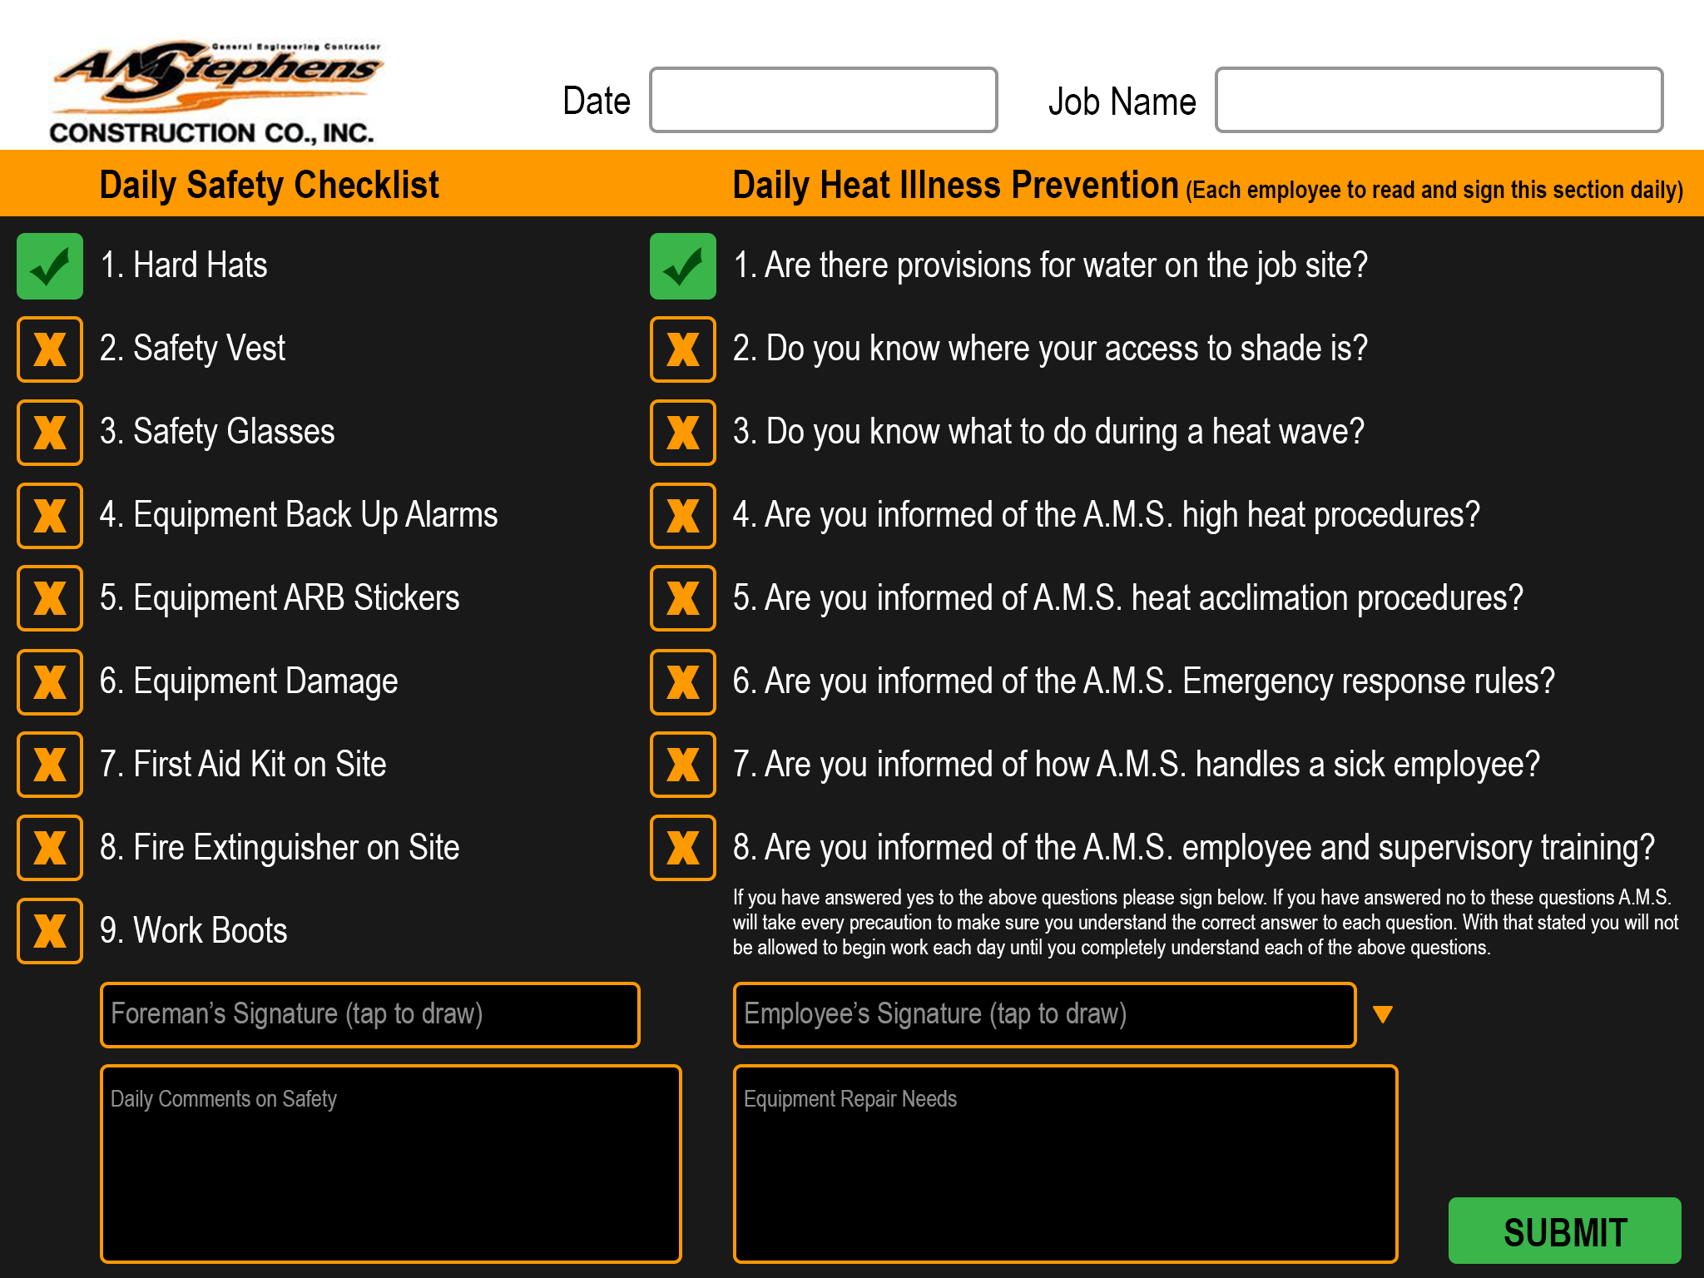Check the access to shade question
Screen dimensions: 1704x1278
[682, 349]
